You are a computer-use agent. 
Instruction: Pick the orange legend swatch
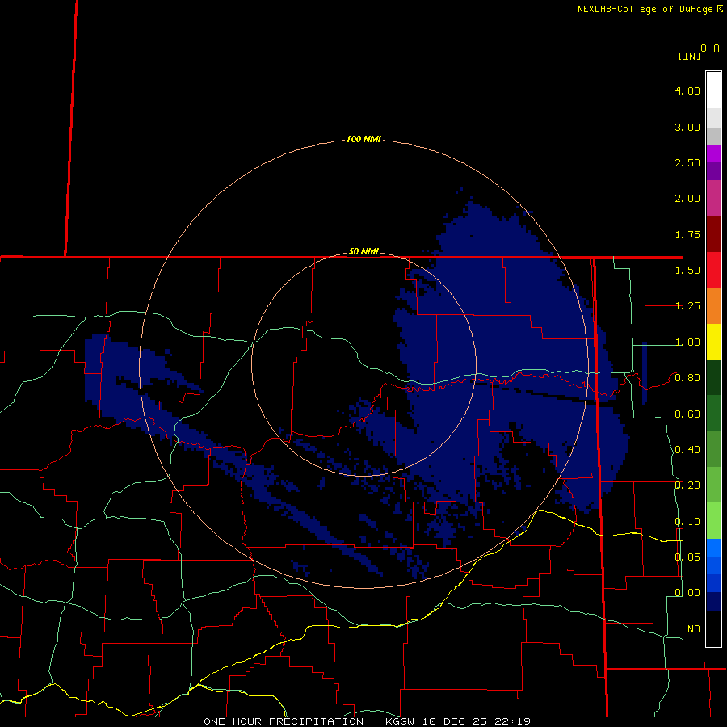coord(713,306)
